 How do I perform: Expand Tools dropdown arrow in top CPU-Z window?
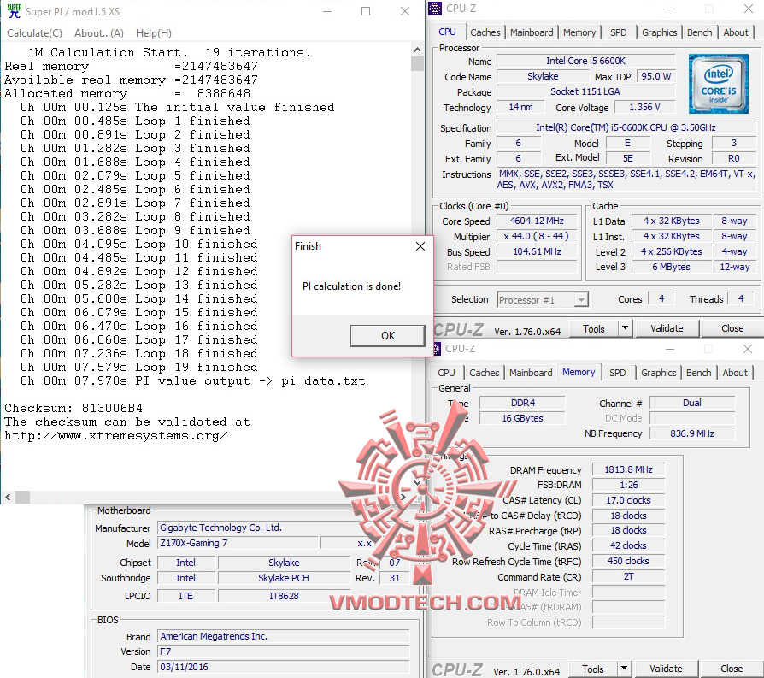(626, 329)
